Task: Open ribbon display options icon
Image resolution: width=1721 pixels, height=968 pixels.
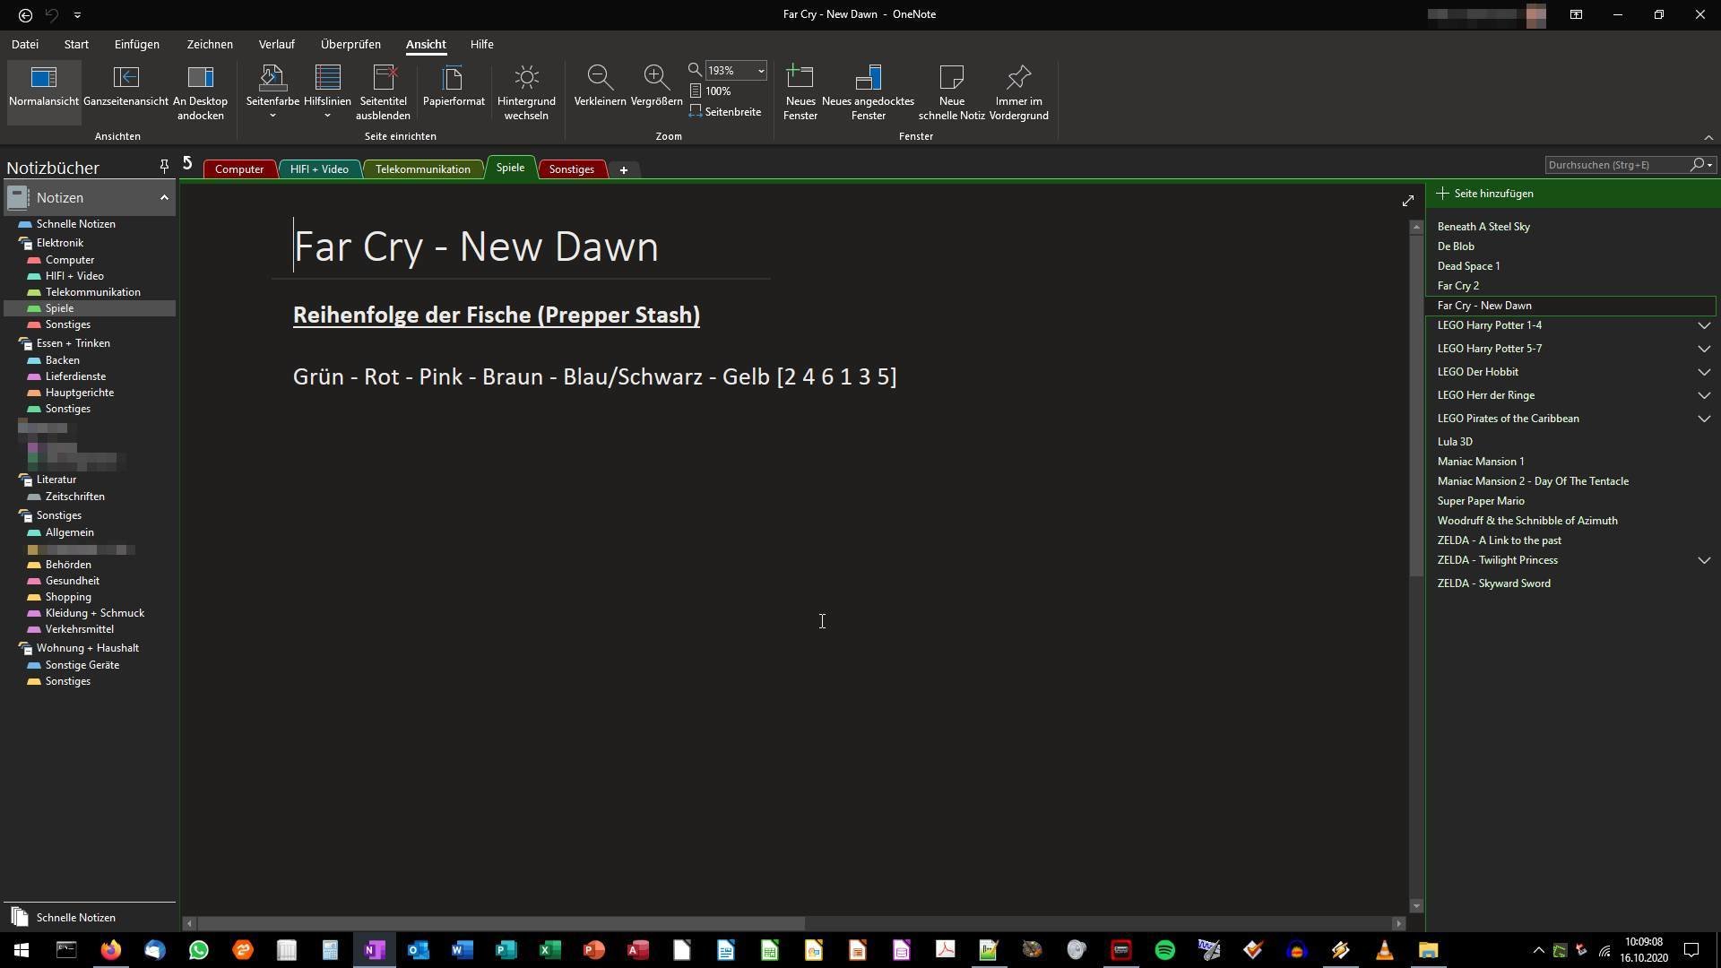Action: (x=1576, y=14)
